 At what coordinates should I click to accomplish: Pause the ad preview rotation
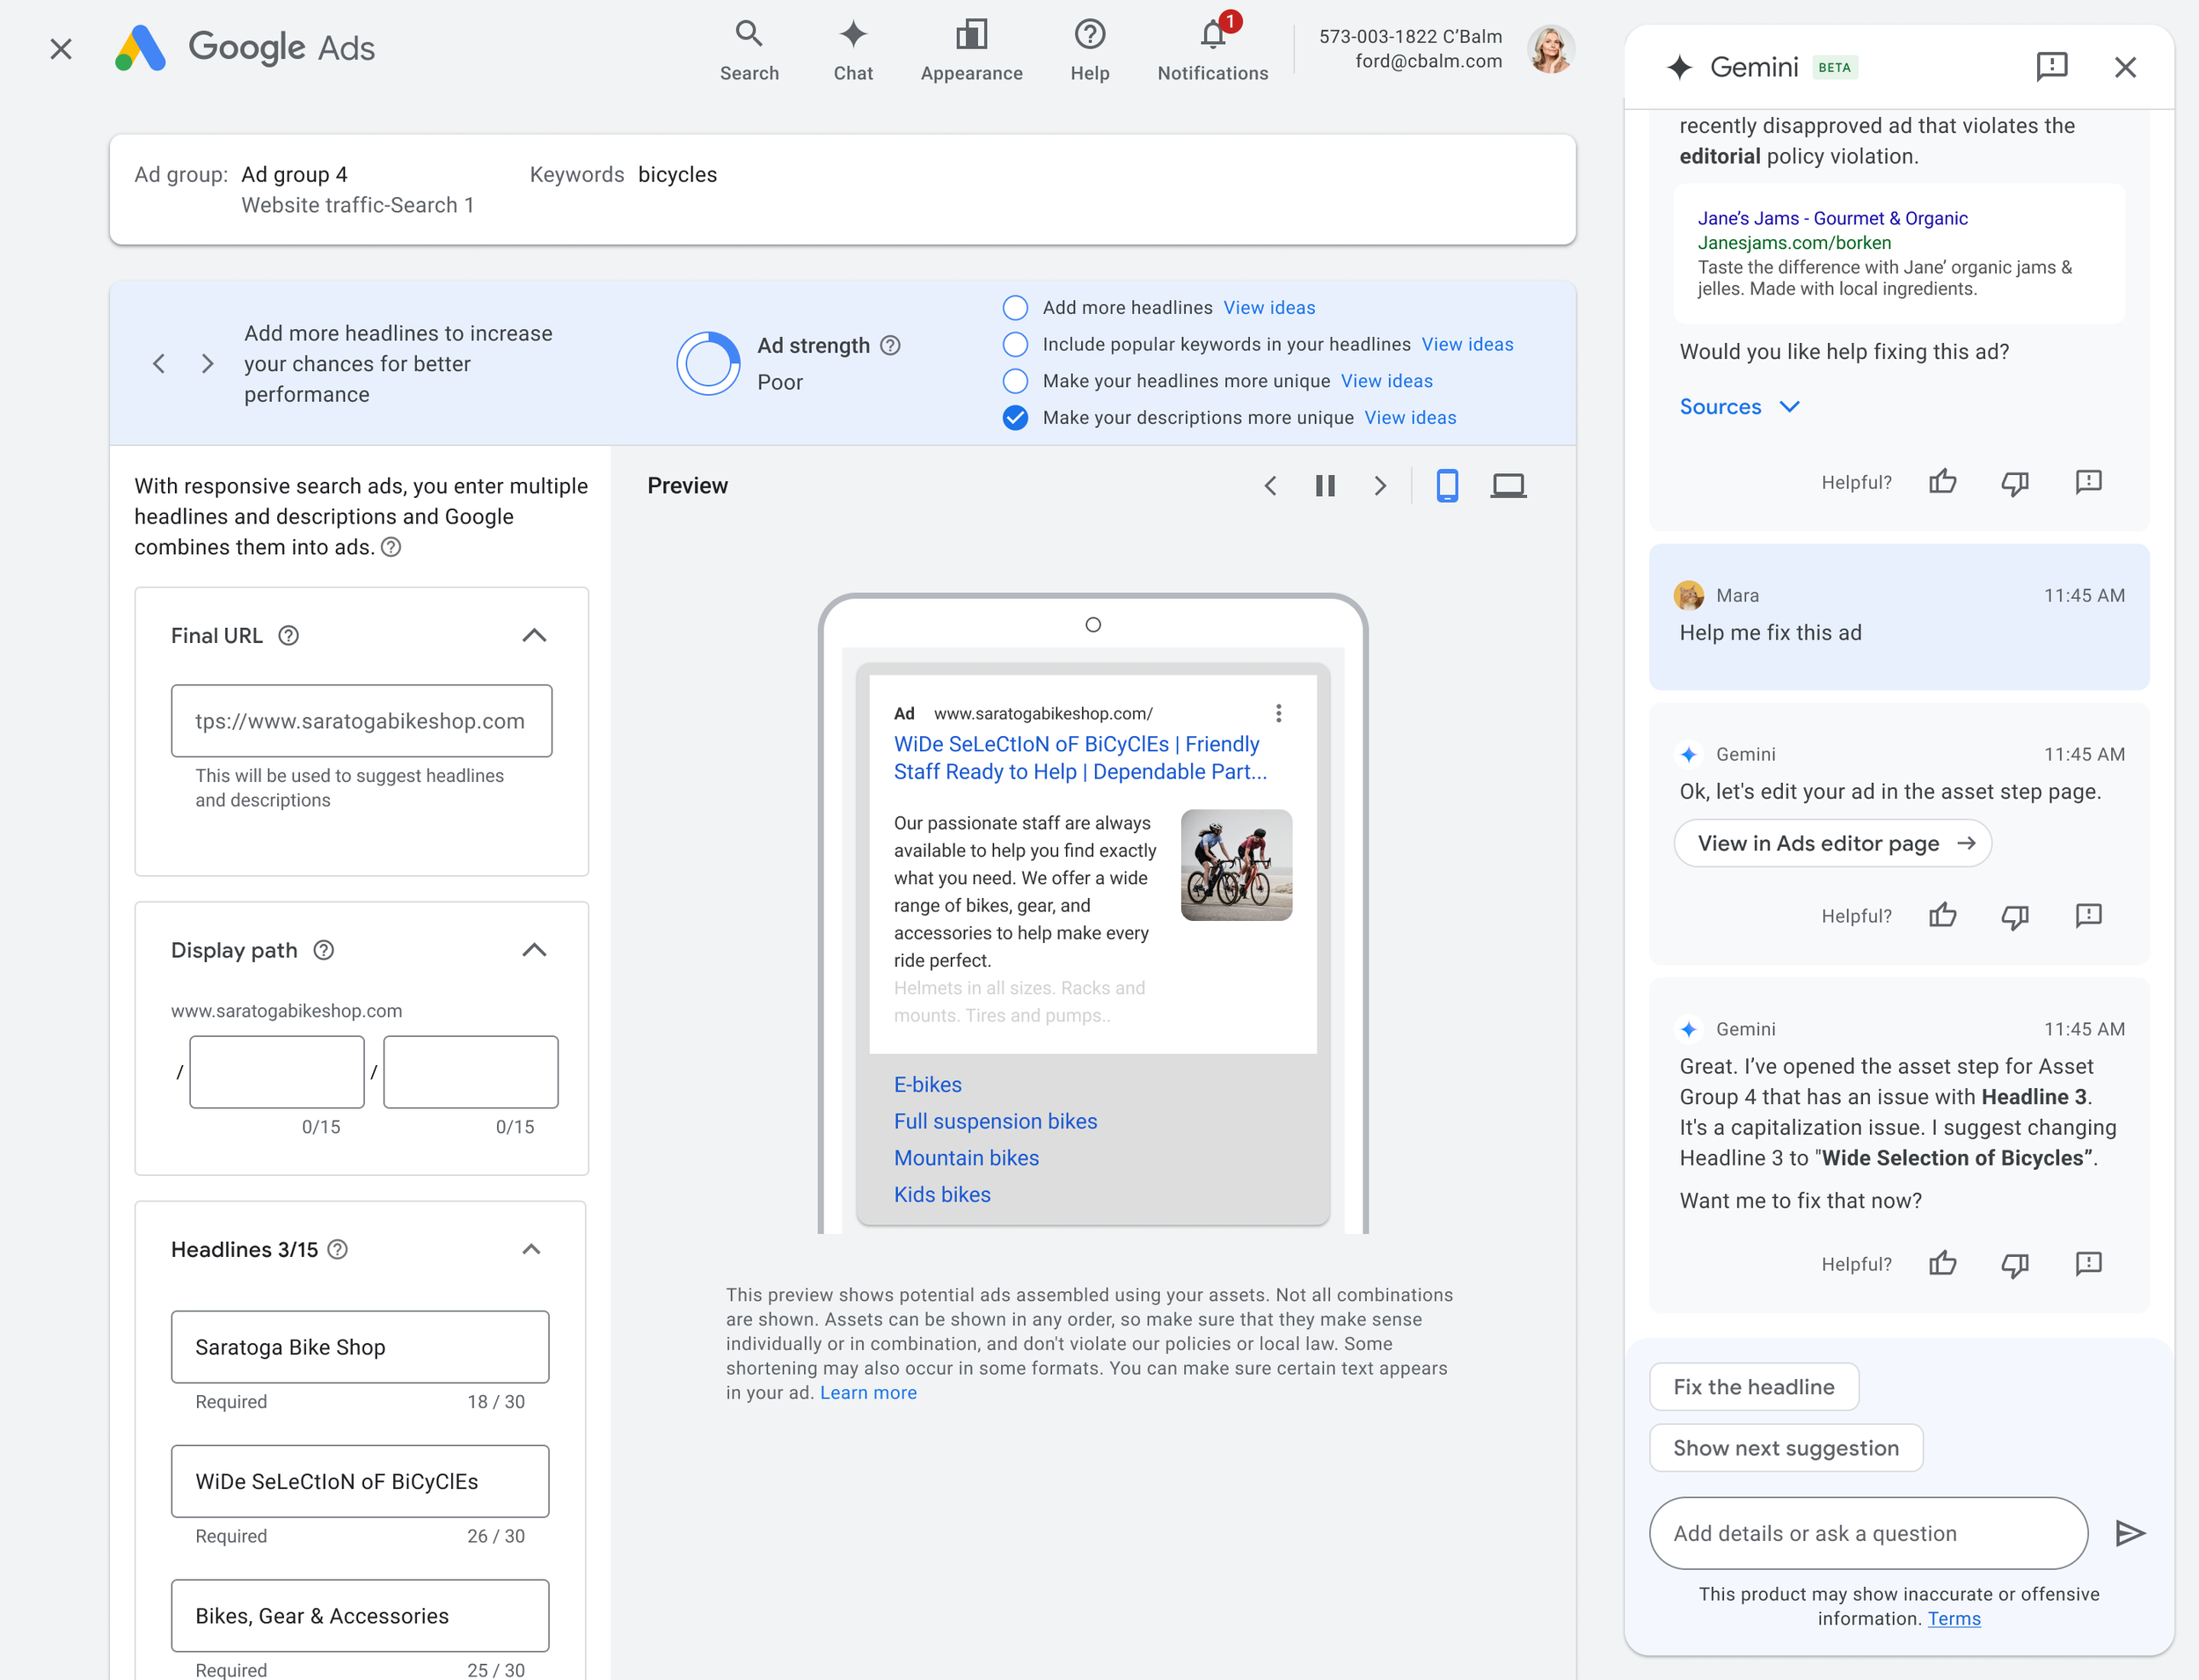(1325, 486)
